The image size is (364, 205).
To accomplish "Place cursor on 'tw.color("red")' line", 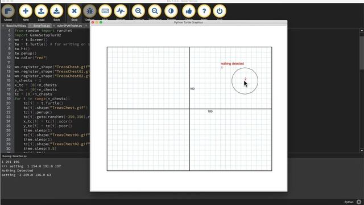I will (x=31, y=58).
